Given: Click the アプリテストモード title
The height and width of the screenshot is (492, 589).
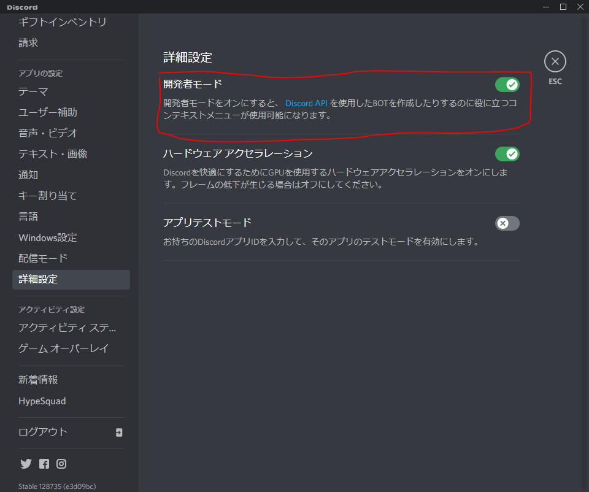Looking at the screenshot, I should pos(207,223).
